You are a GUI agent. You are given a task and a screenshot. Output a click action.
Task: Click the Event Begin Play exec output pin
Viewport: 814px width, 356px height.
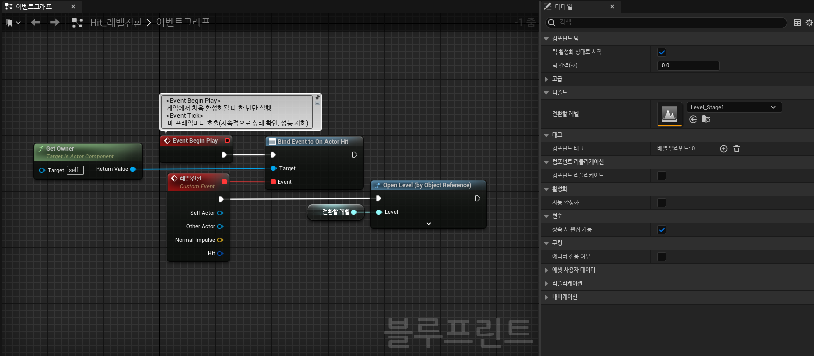224,155
